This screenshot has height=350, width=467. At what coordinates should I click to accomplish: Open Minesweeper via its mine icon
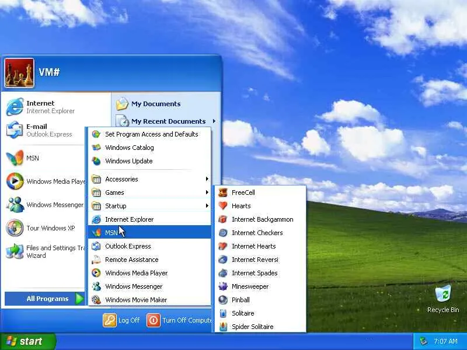pyautogui.click(x=223, y=286)
